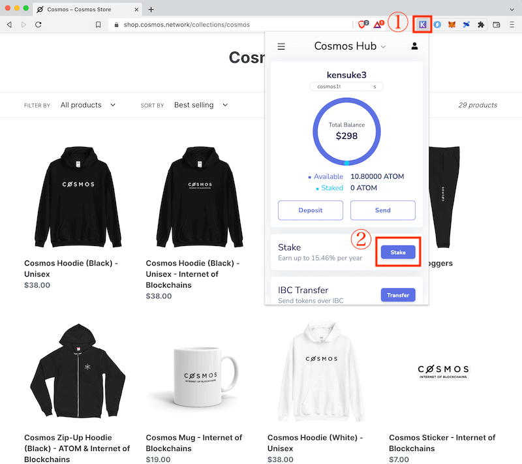
Task: Click the $7.00 sticker price
Action: point(399,459)
